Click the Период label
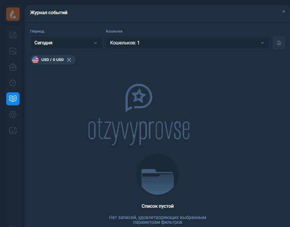Viewport: 290px width, 227px height. (x=37, y=31)
